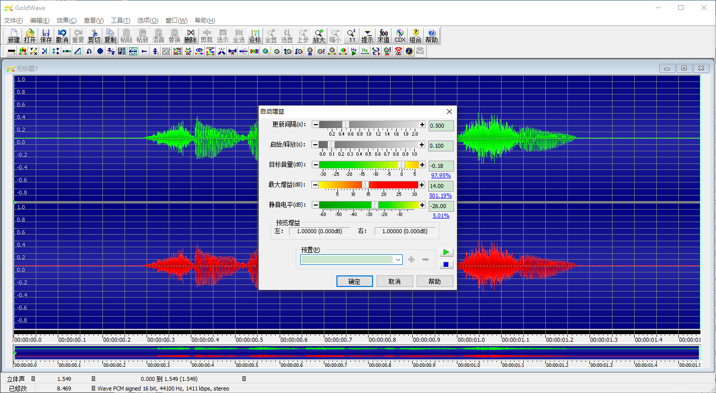
Task: Click the gear-shaped effect icon in the effects toolbar
Action: (x=100, y=51)
